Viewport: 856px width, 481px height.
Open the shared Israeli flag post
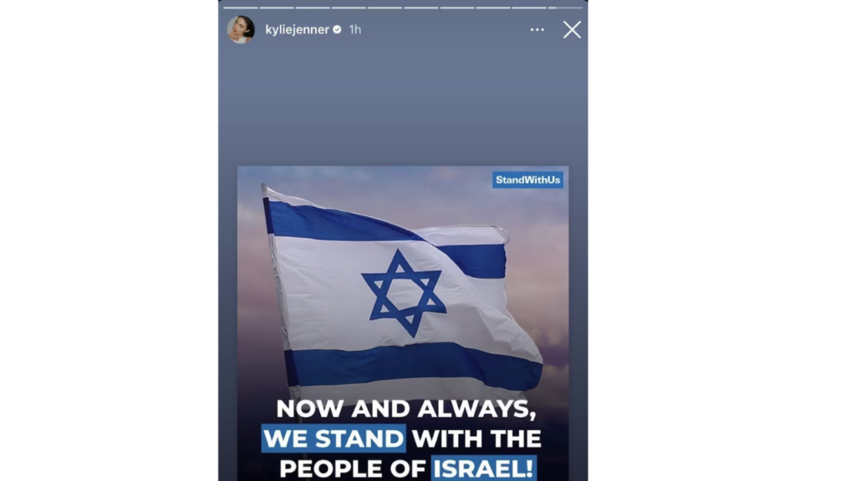pos(403,323)
